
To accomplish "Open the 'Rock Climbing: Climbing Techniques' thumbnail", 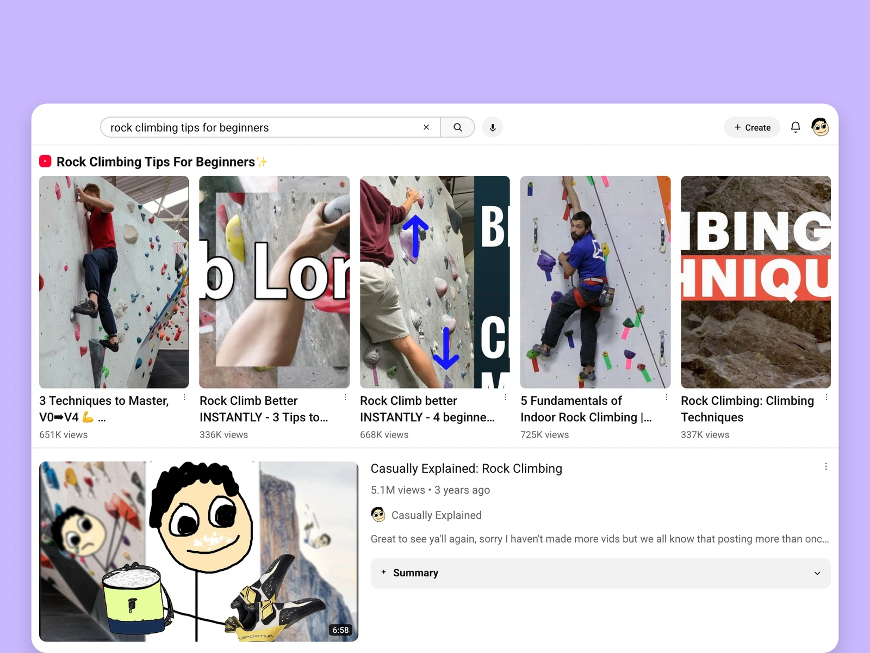I will tap(756, 282).
